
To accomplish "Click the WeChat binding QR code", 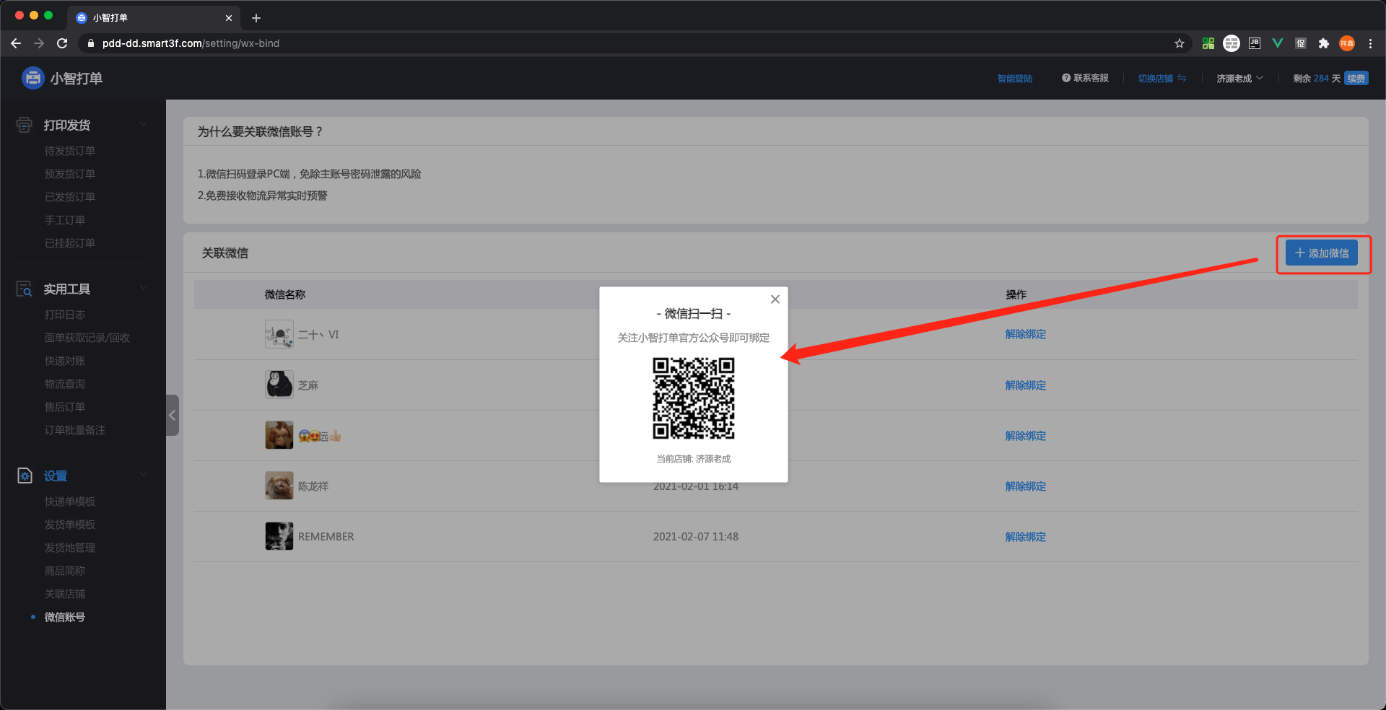I will (x=694, y=398).
